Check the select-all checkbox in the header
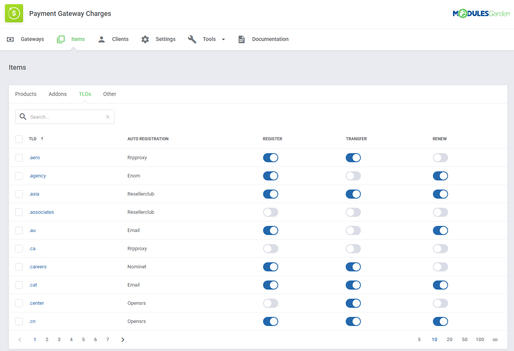 (x=19, y=139)
